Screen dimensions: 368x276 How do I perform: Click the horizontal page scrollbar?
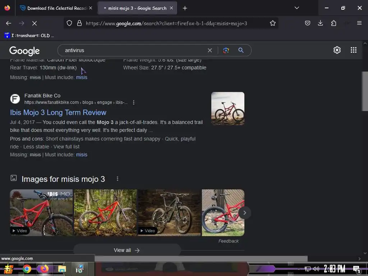pyautogui.click(x=201, y=258)
